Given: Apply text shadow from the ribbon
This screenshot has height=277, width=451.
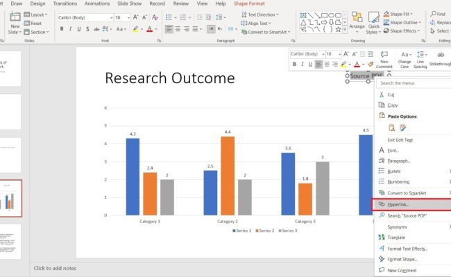Looking at the screenshot, I should (x=87, y=29).
